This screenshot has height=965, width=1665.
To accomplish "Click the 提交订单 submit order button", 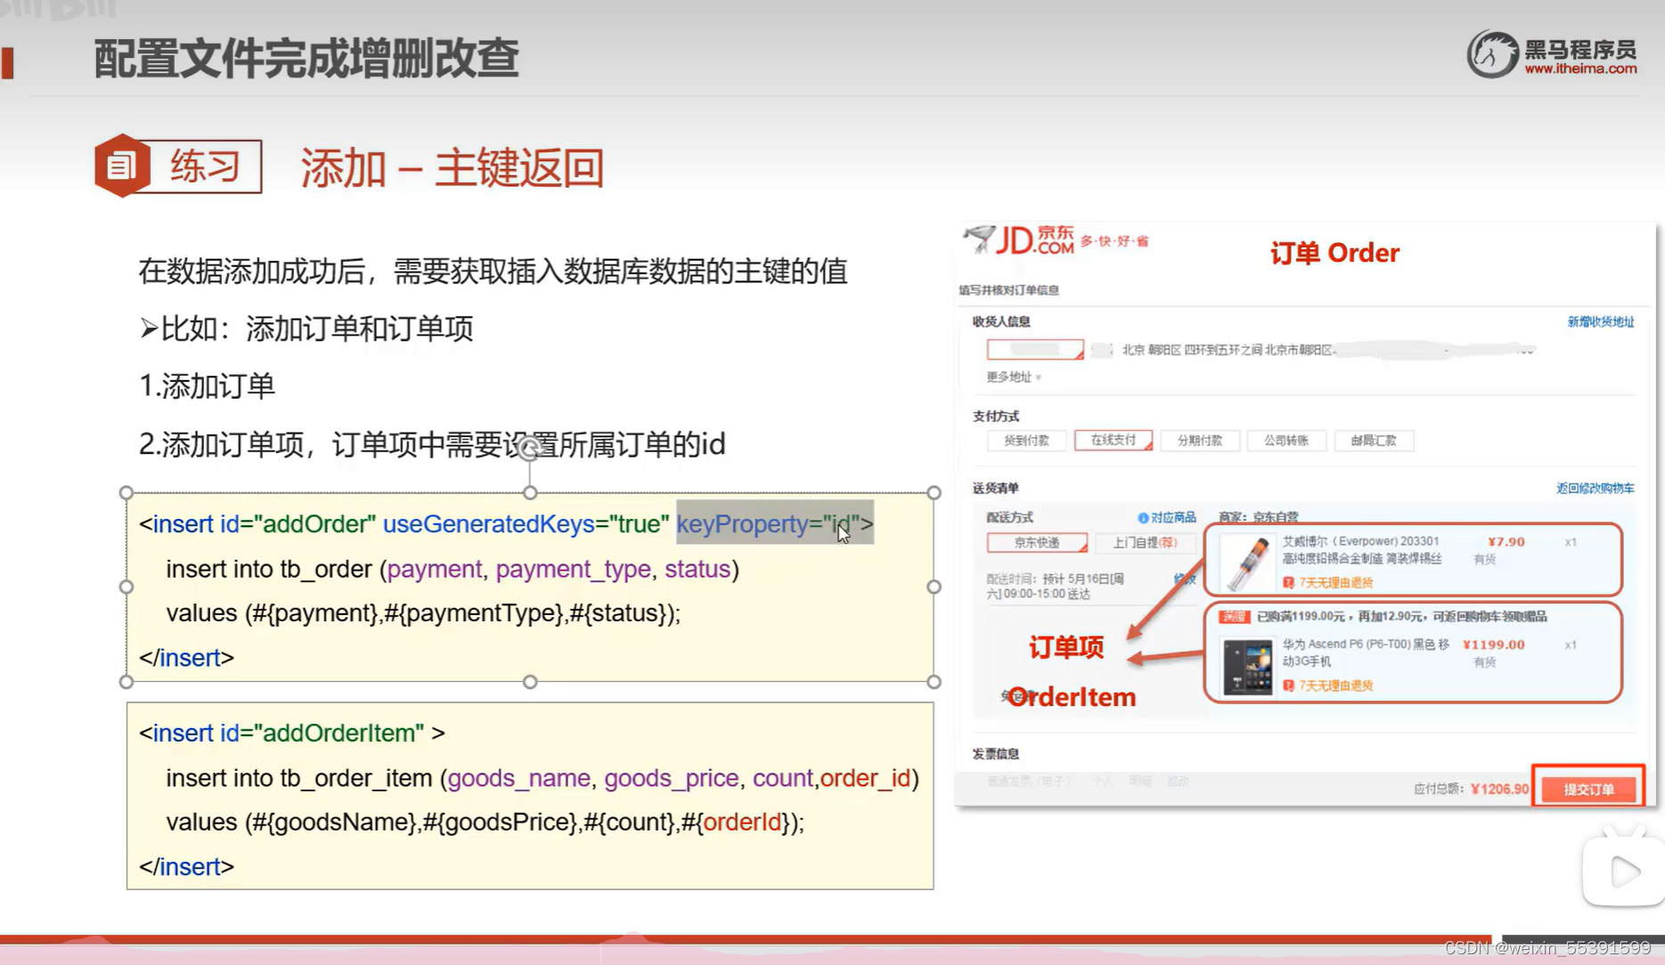I will click(1587, 788).
